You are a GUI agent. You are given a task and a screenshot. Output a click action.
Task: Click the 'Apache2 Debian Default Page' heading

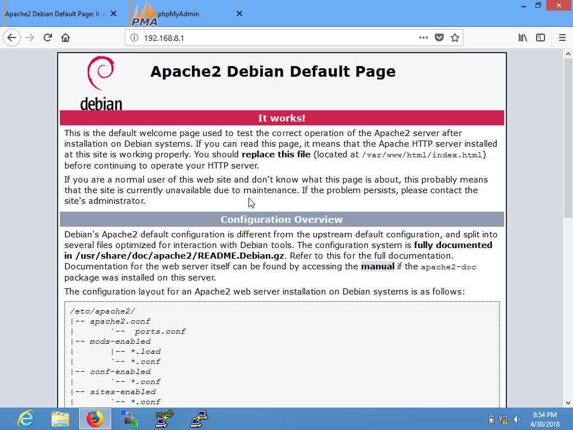273,71
